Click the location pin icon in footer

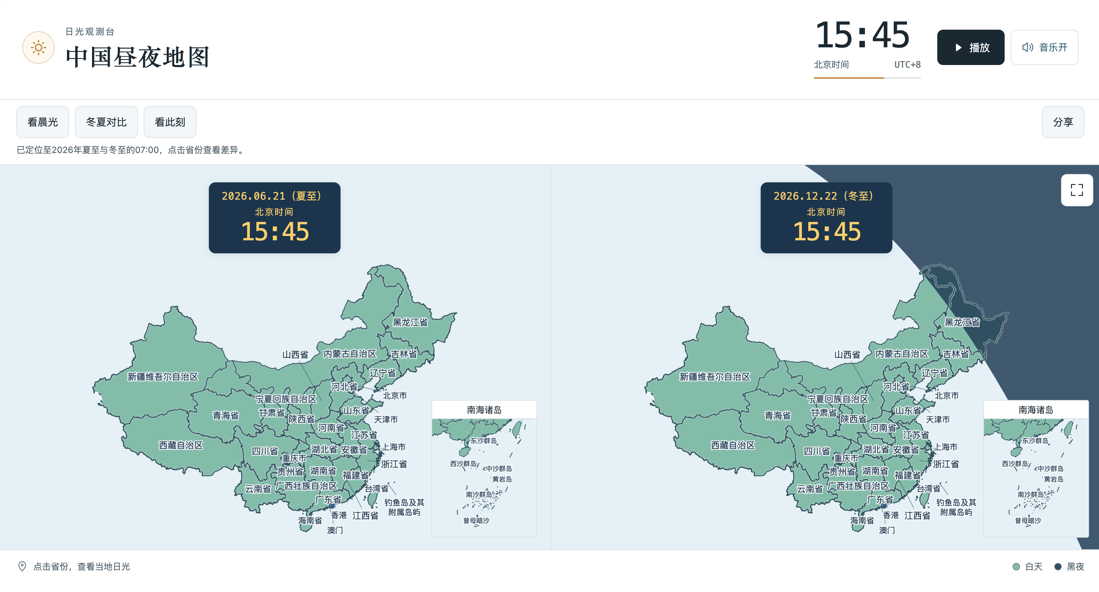(x=22, y=566)
